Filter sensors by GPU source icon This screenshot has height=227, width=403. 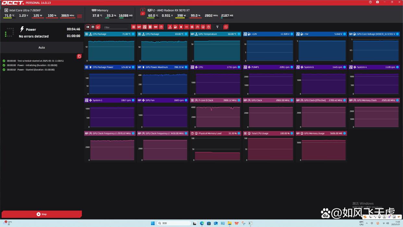point(139,27)
